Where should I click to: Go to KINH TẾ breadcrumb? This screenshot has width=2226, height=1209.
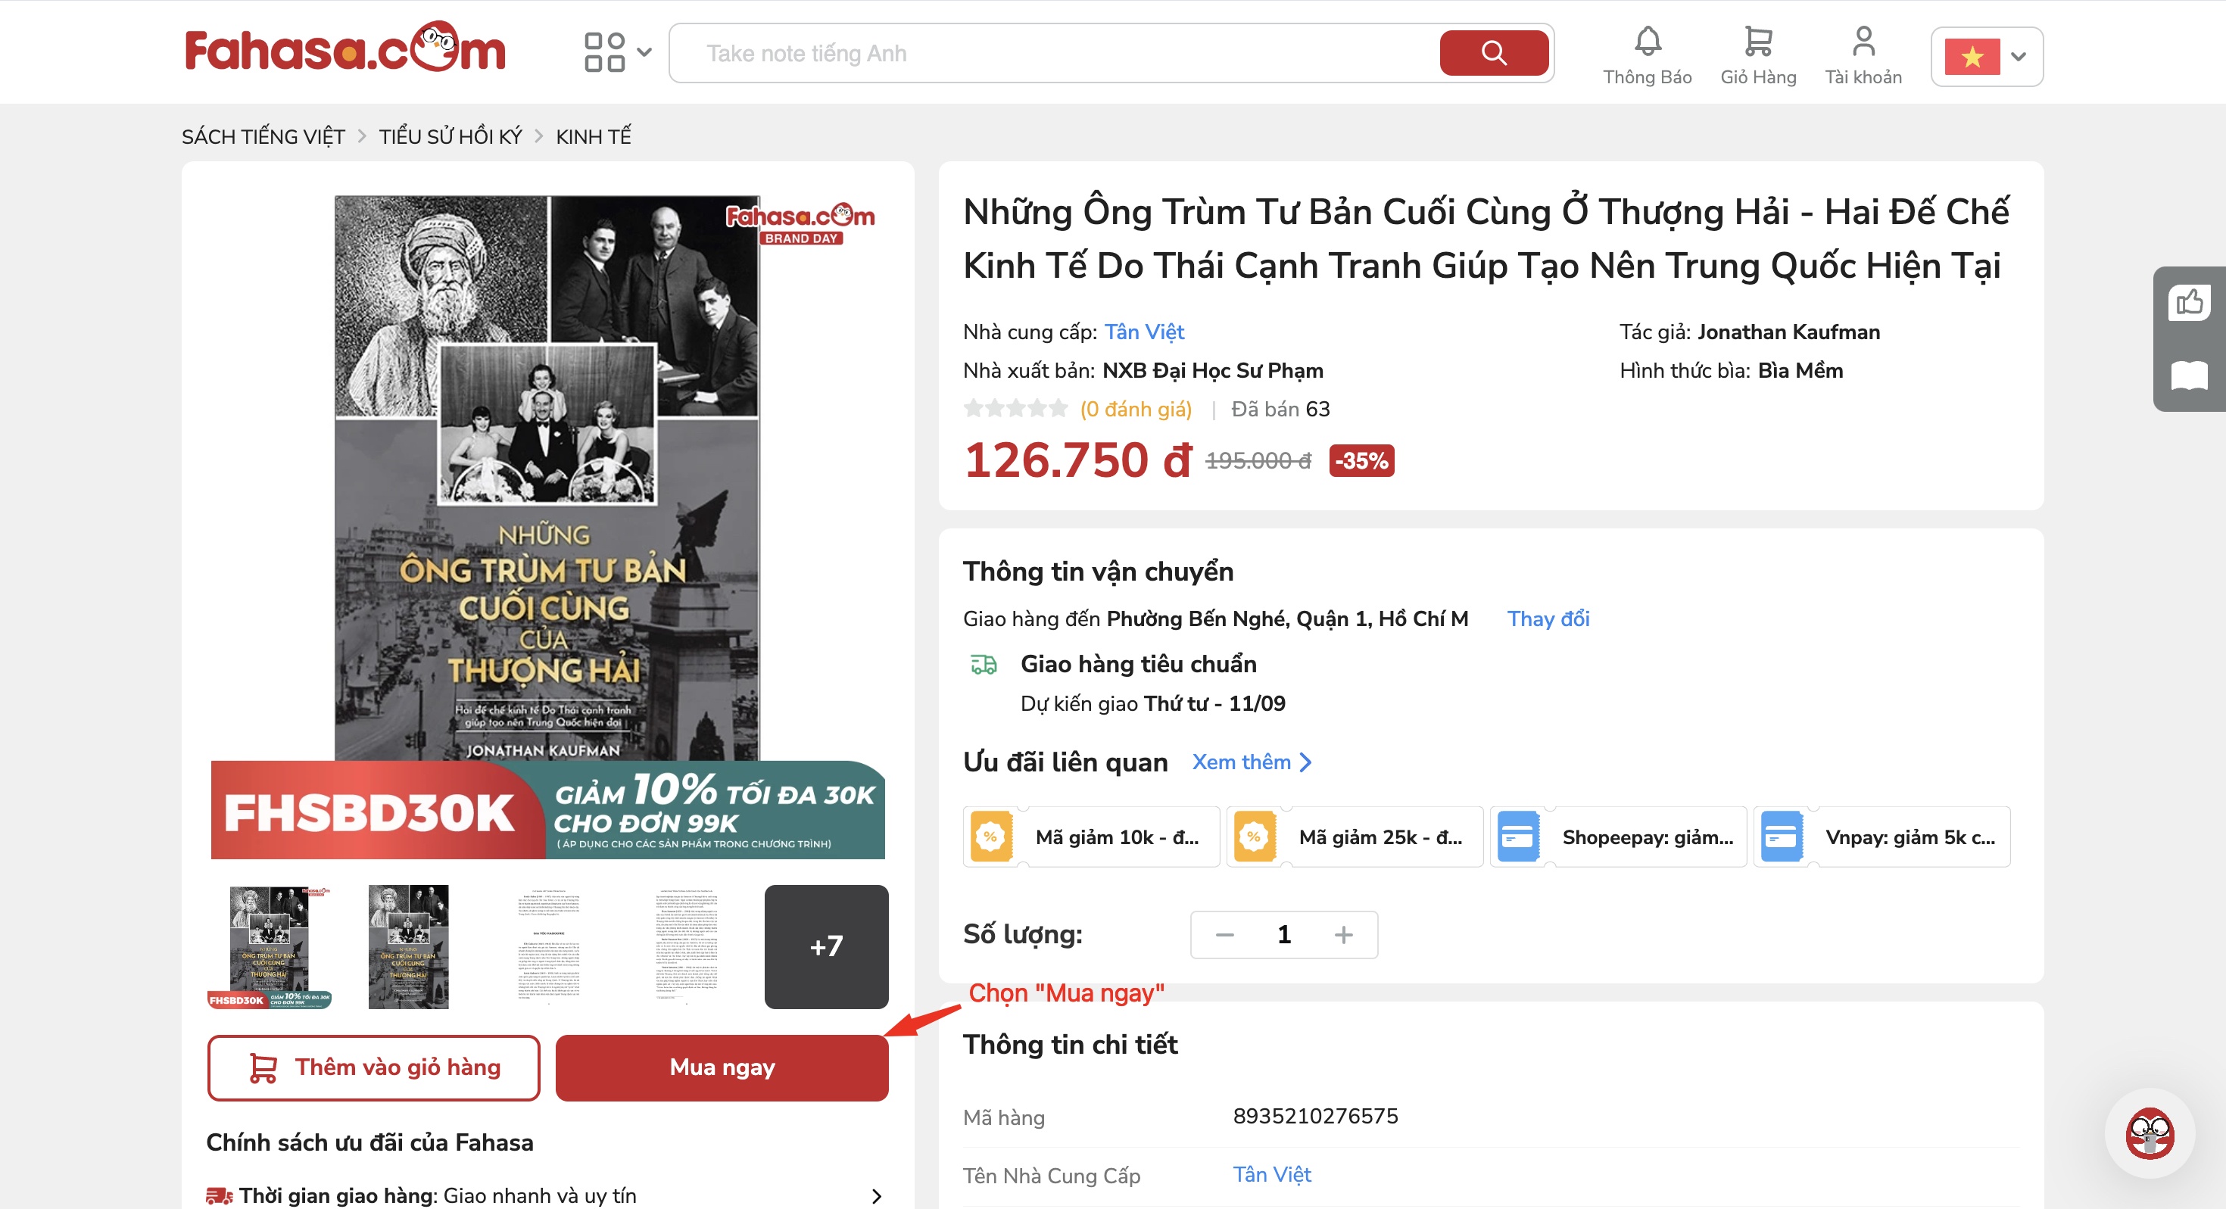593,136
